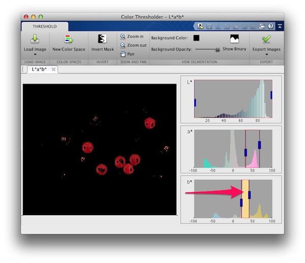Collapse the toolstrip with the top-right arrow

click(x=279, y=26)
